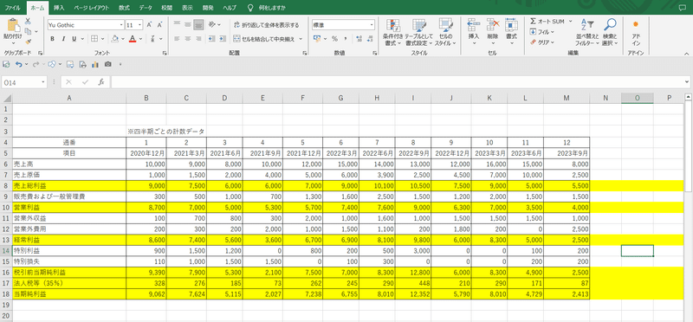Open the sort and filter (並べ替えとフィルター) dropdown
693x322 pixels.
587,33
